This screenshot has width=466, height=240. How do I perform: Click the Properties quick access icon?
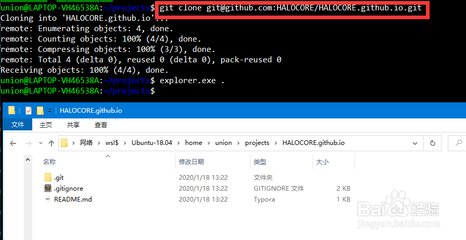[29, 111]
